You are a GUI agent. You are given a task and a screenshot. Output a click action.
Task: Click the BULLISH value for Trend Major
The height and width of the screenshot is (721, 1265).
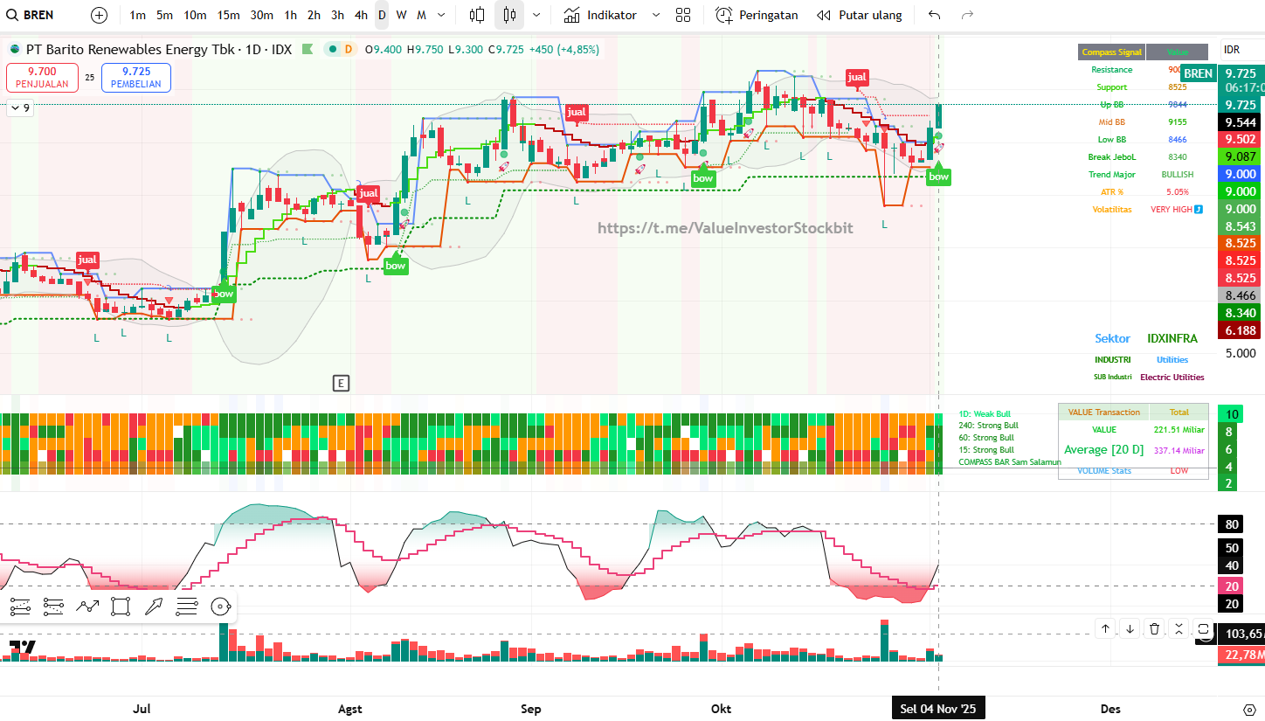pos(1177,175)
